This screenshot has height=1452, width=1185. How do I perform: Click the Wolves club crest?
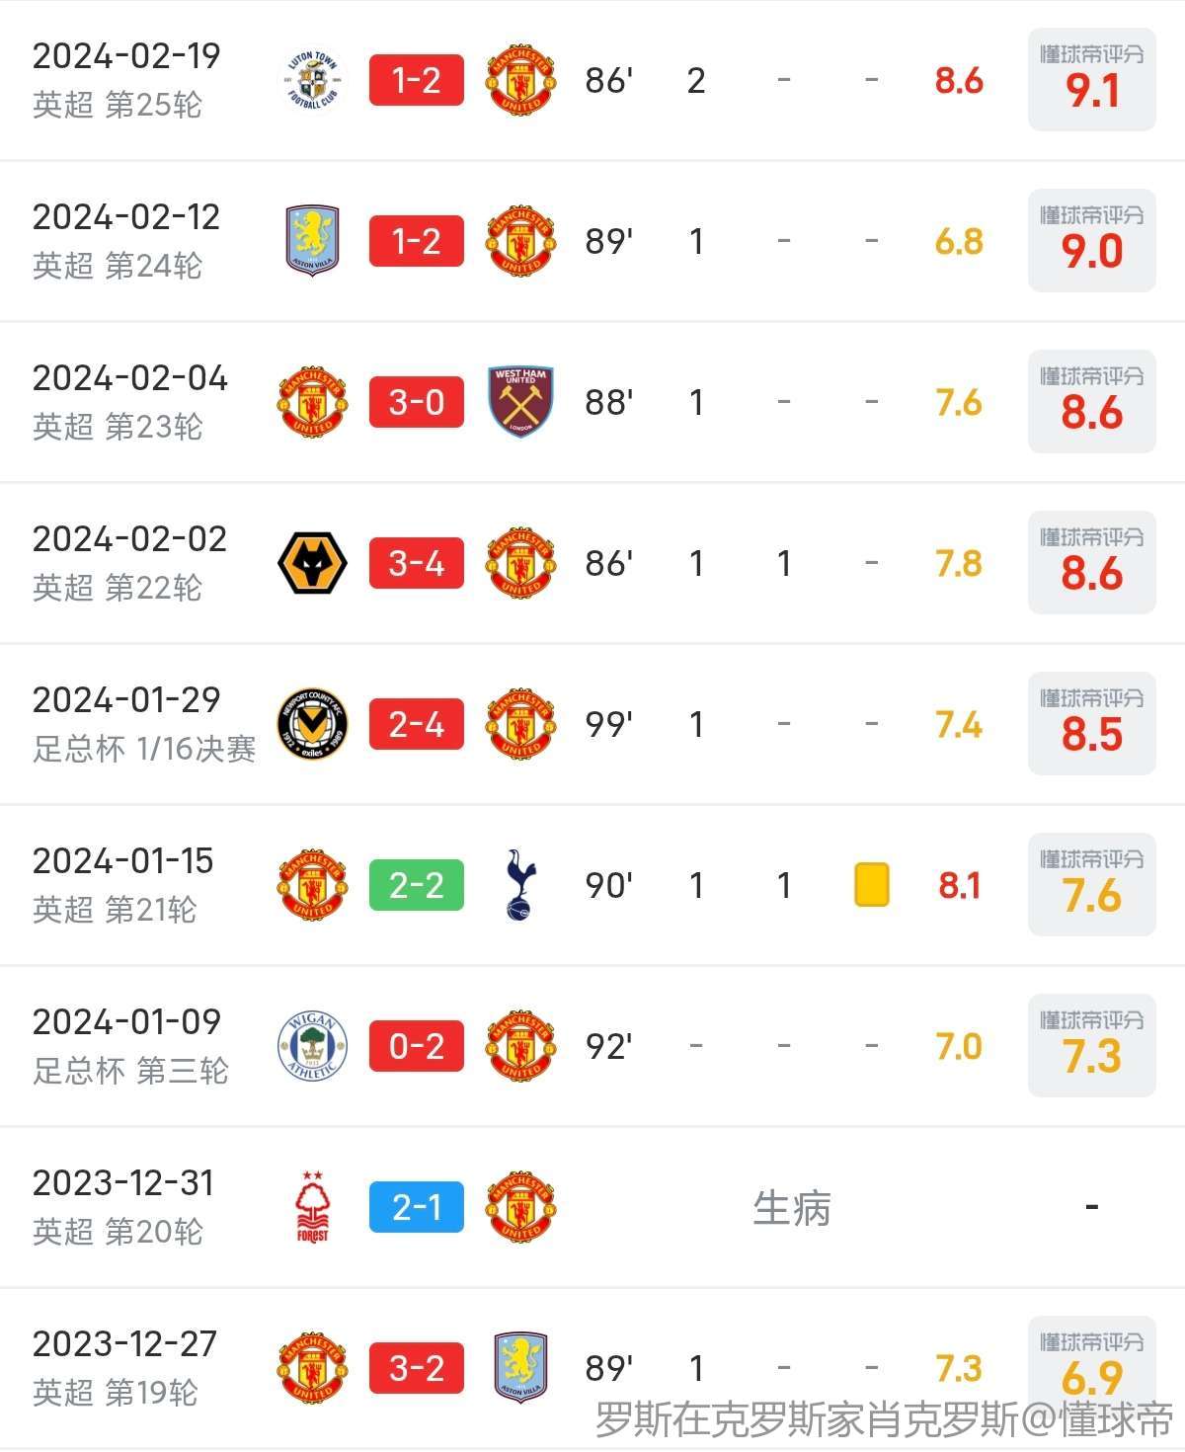tap(312, 563)
